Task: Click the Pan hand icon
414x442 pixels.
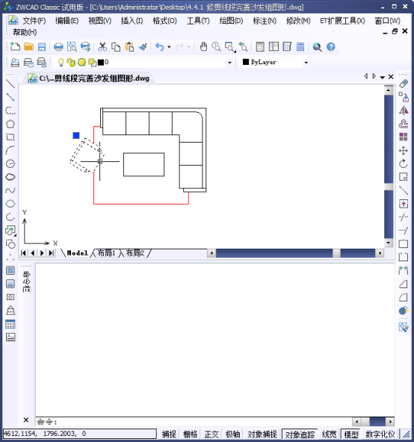Action: (x=203, y=47)
